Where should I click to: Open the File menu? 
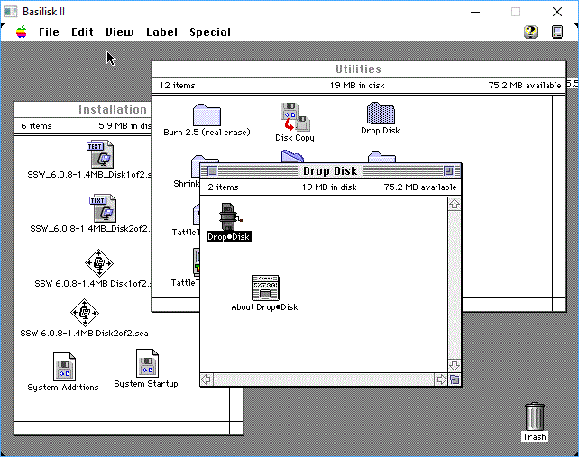(x=49, y=32)
